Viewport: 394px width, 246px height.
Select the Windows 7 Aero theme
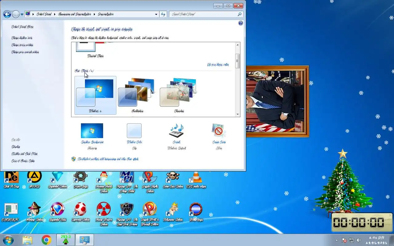pos(95,95)
